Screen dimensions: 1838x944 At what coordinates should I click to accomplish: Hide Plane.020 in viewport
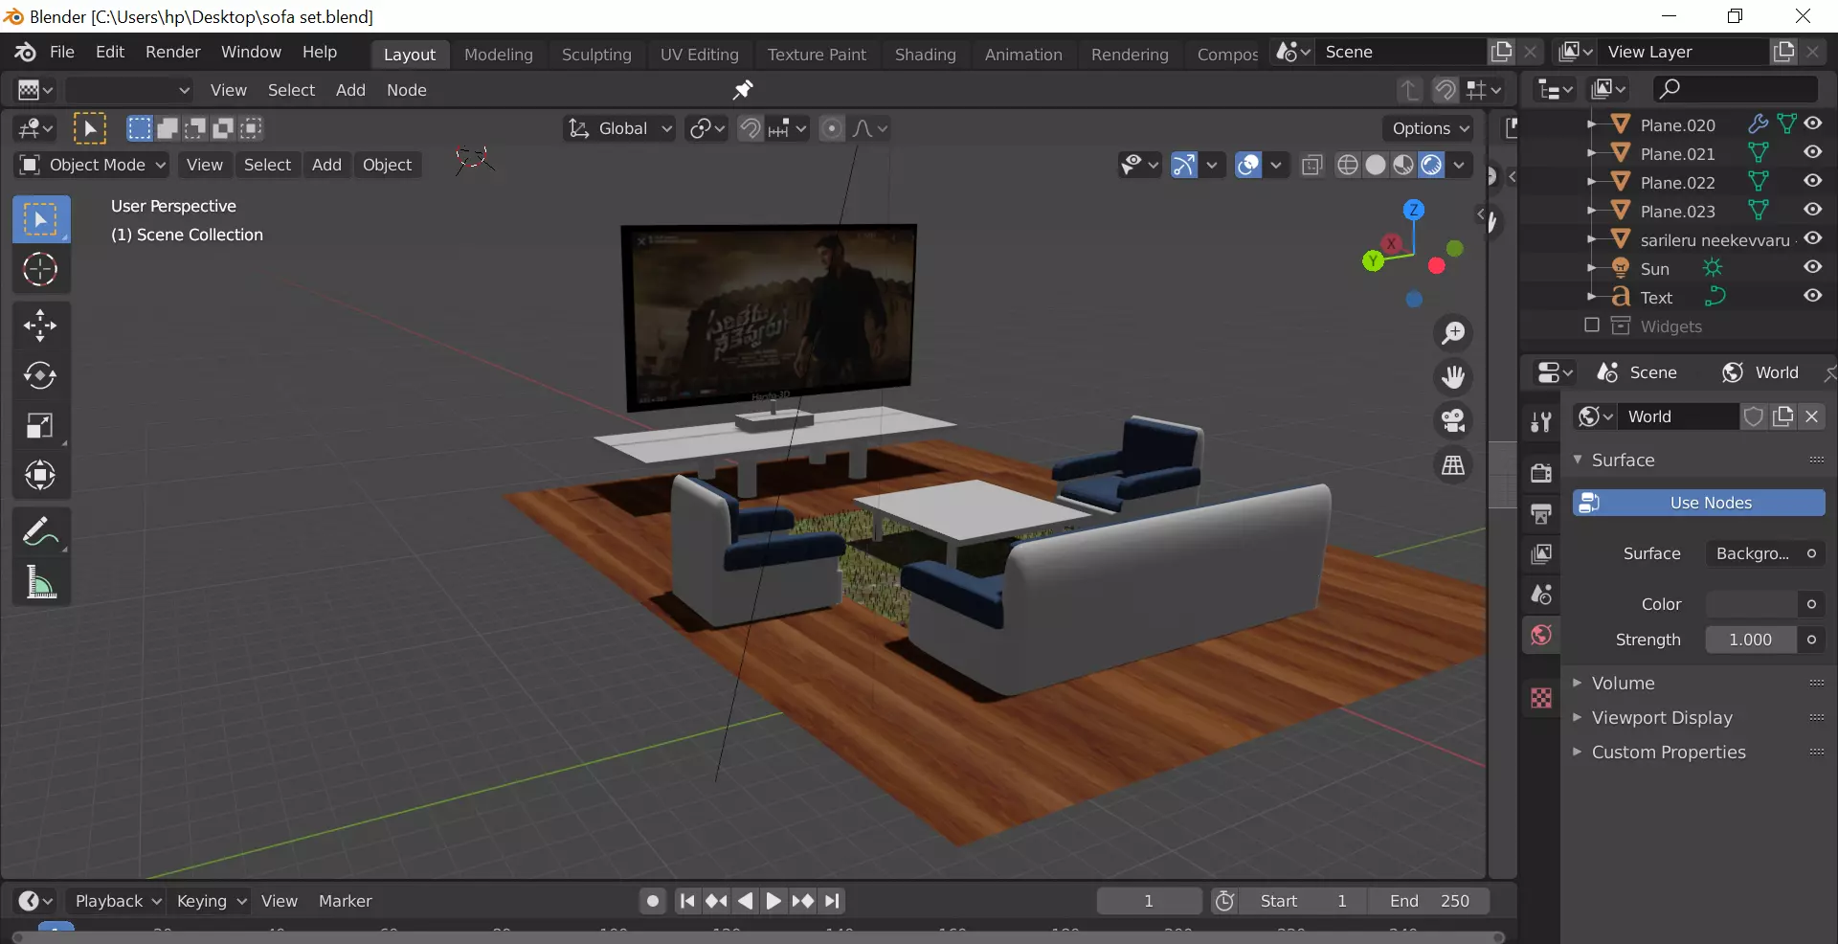click(x=1813, y=124)
